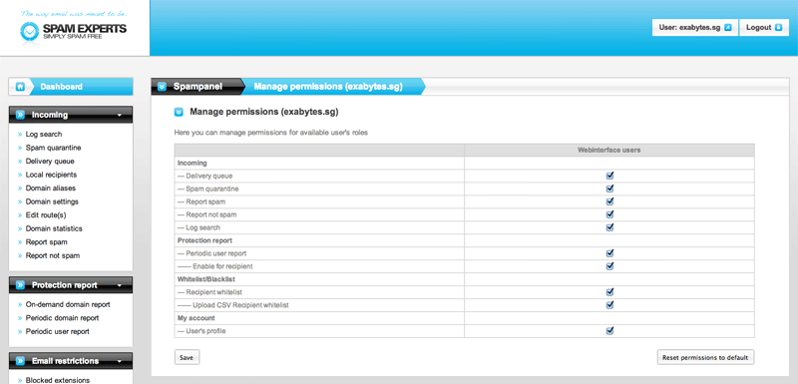Viewport: 798px width, 384px height.
Task: Click the Incoming section arrow icon
Action: tap(20, 115)
